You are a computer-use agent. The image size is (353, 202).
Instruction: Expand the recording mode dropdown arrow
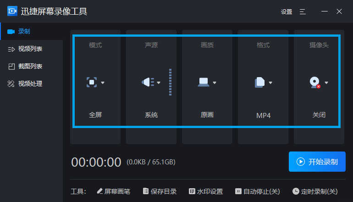103,83
